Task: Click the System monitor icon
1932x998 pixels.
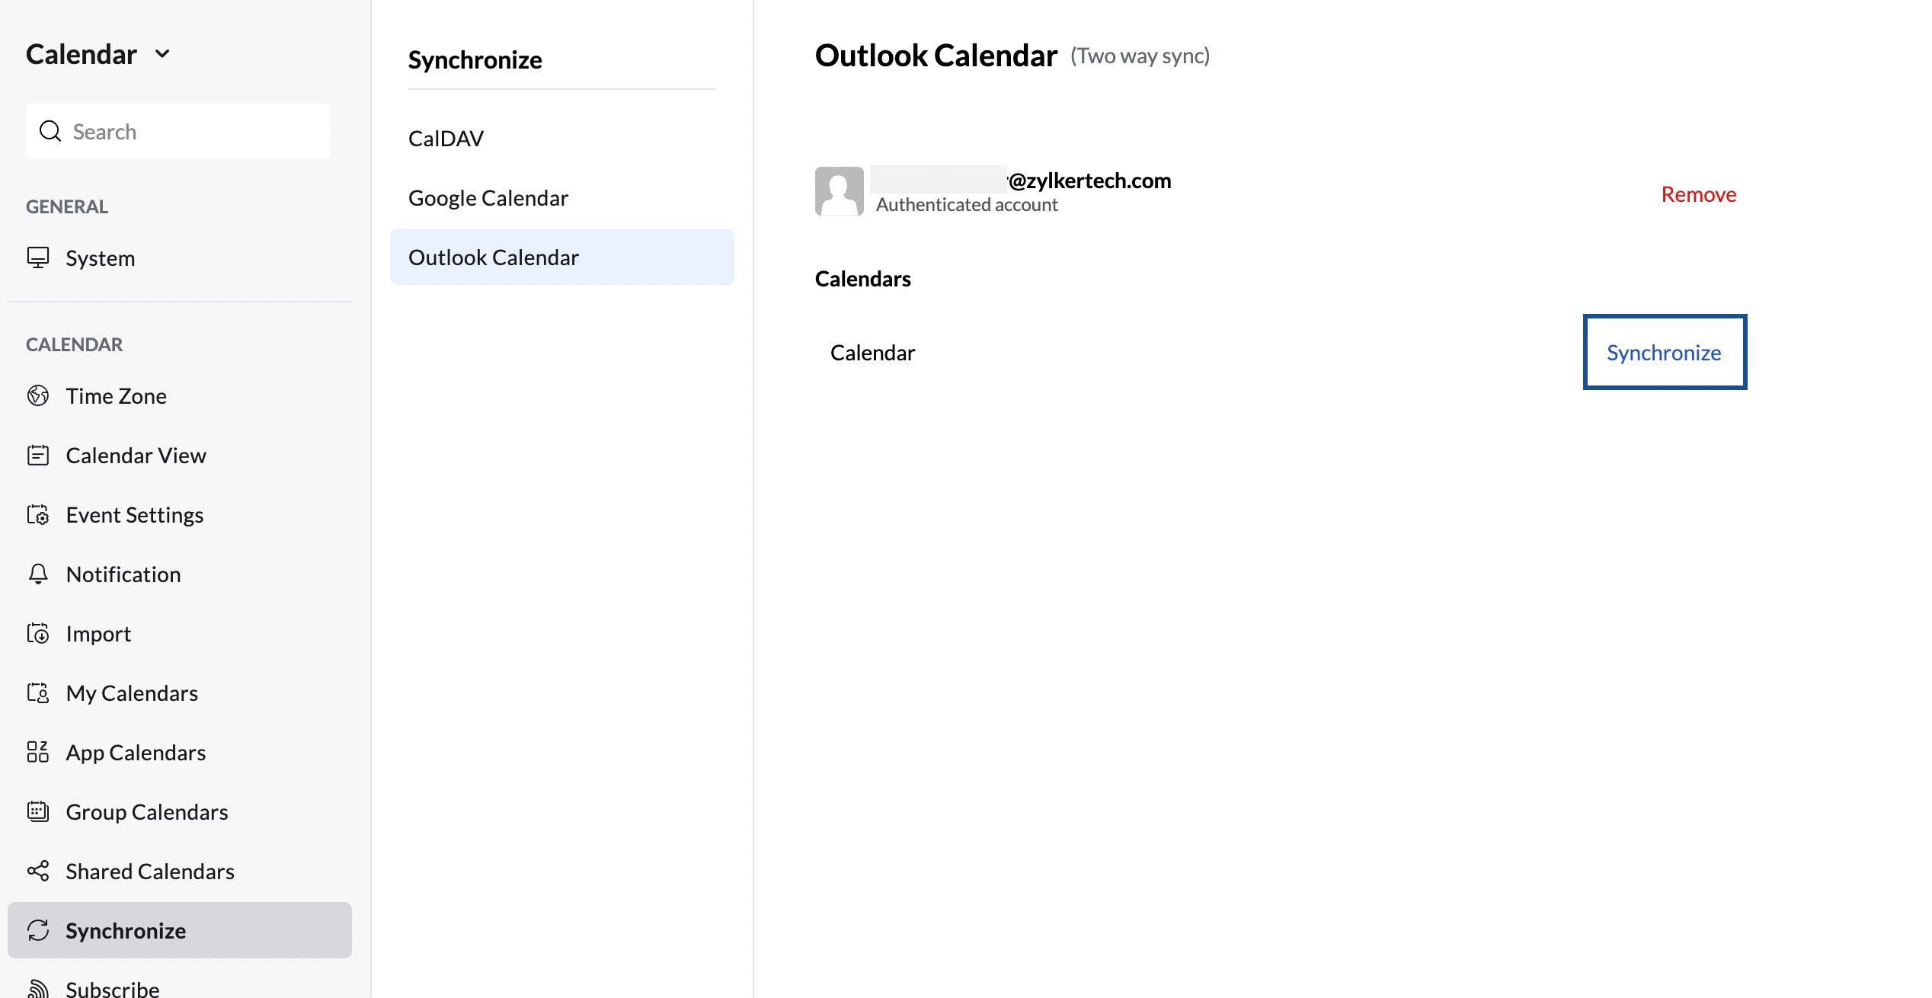Action: click(x=38, y=257)
